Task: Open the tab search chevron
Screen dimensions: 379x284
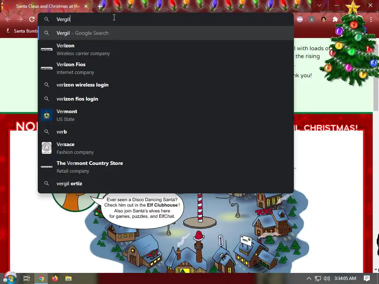Action: pos(319,5)
